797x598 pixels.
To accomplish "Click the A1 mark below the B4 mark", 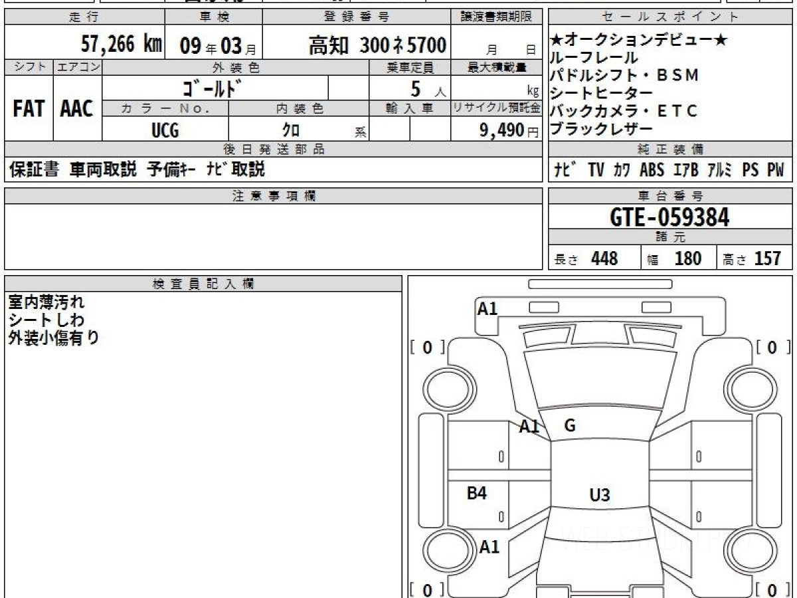I will pyautogui.click(x=489, y=547).
